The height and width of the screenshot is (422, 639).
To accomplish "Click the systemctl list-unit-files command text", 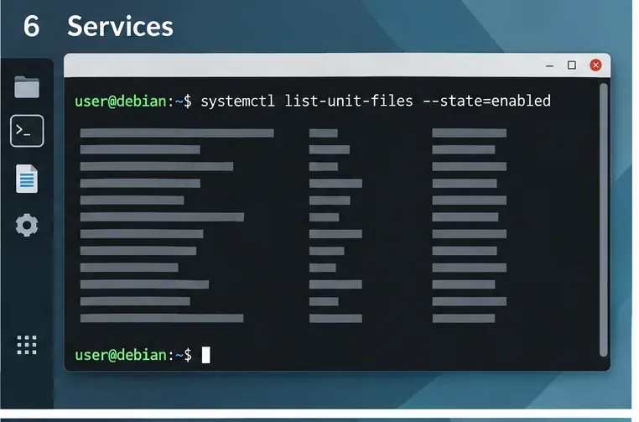I will [307, 101].
